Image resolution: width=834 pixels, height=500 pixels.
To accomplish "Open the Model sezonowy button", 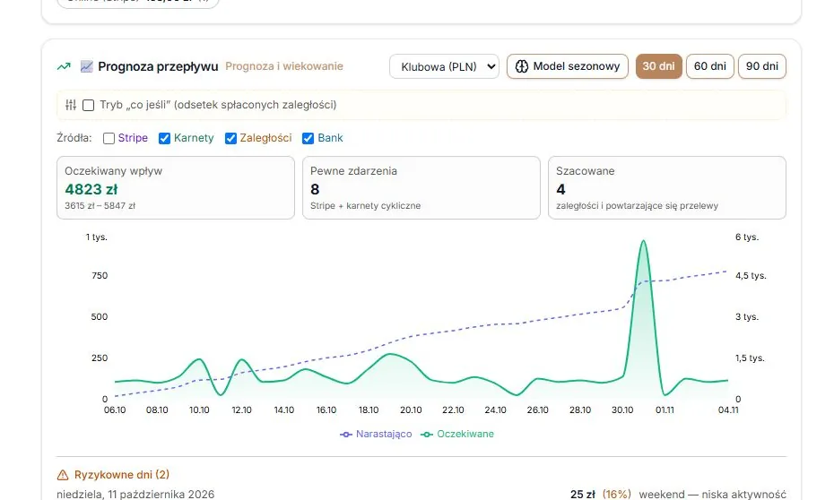I will click(568, 66).
